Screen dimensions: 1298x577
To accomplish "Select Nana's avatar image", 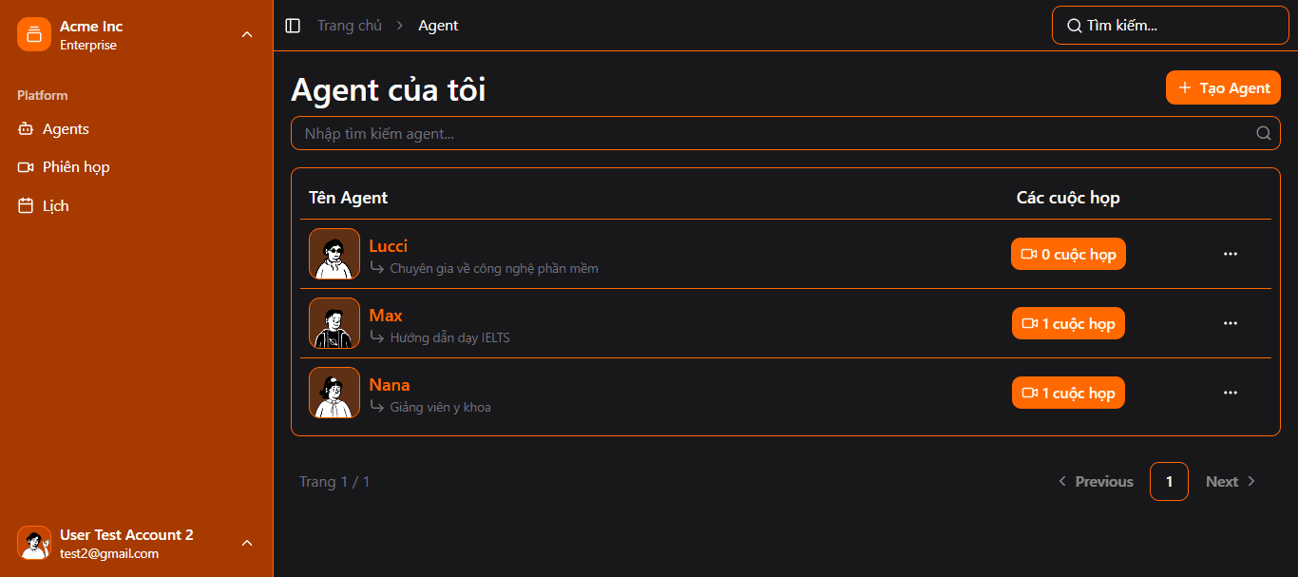I will tap(334, 393).
